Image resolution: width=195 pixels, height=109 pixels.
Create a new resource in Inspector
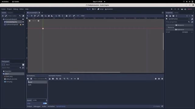coord(167,16)
